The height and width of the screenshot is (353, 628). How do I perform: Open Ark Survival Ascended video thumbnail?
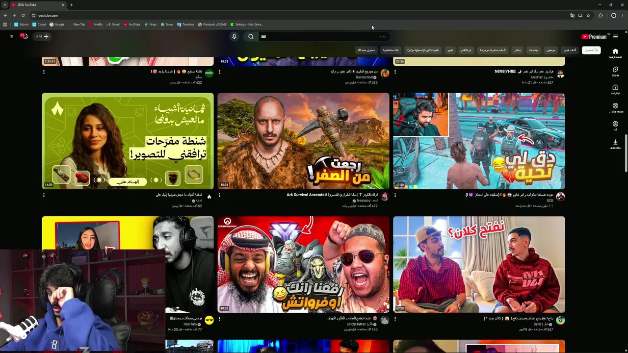pyautogui.click(x=303, y=141)
